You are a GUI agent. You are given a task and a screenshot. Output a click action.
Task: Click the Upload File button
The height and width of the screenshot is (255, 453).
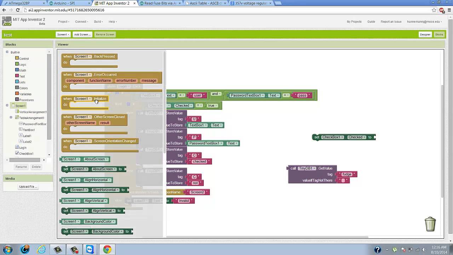coord(28,187)
